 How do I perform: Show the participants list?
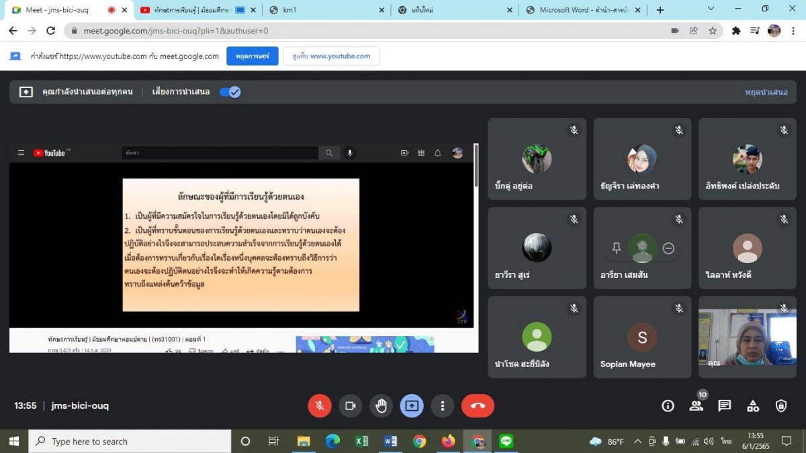pyautogui.click(x=696, y=405)
